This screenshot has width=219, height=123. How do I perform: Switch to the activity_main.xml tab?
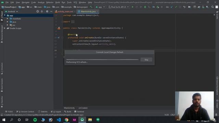pos(65,12)
